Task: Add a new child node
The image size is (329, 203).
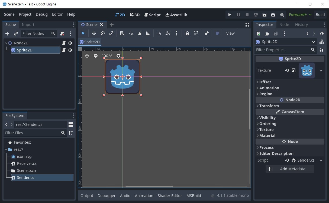Action: tap(7, 34)
